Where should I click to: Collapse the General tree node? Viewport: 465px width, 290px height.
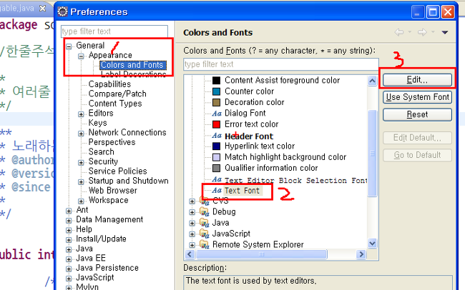69,46
